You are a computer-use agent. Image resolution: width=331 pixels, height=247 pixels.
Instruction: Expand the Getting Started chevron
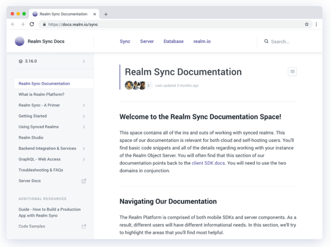click(x=84, y=116)
